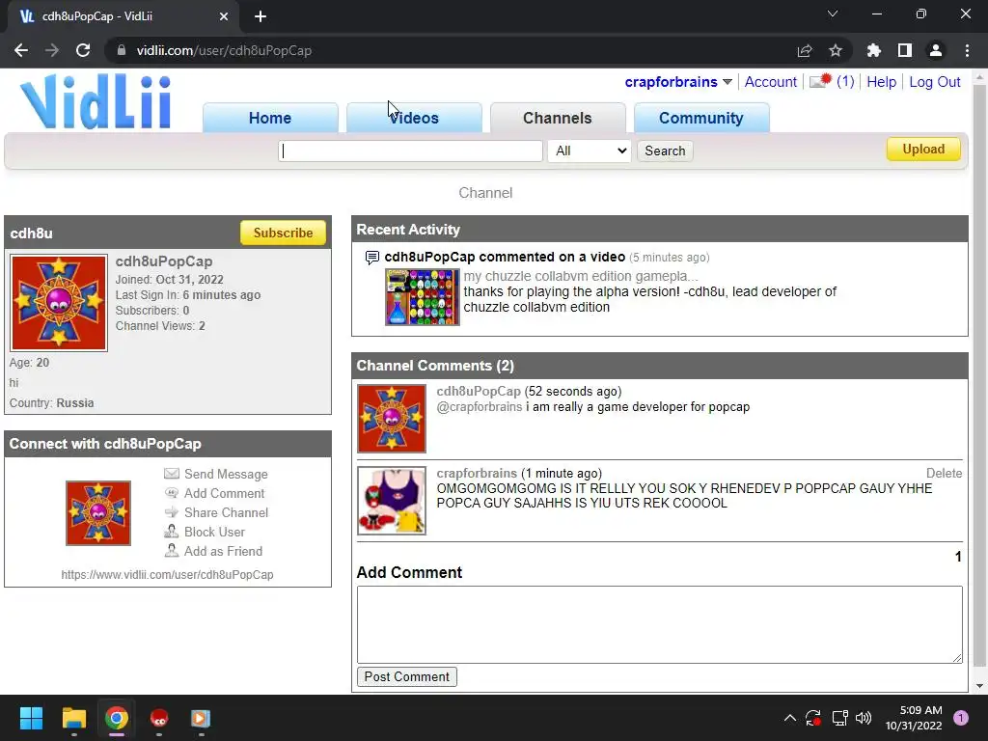Open the Chrome profile avatar icon
988x741 pixels.
936,50
